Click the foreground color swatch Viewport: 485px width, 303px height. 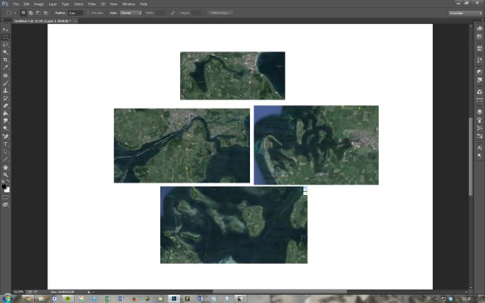[x=3, y=187]
